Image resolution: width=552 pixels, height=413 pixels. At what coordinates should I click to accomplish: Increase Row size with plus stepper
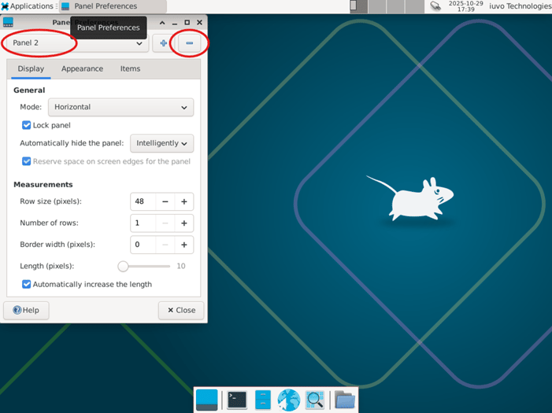pos(184,201)
